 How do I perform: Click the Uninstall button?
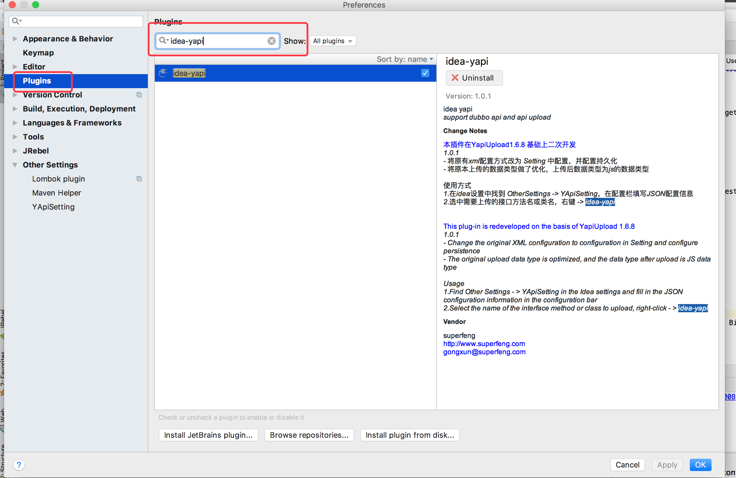(474, 78)
